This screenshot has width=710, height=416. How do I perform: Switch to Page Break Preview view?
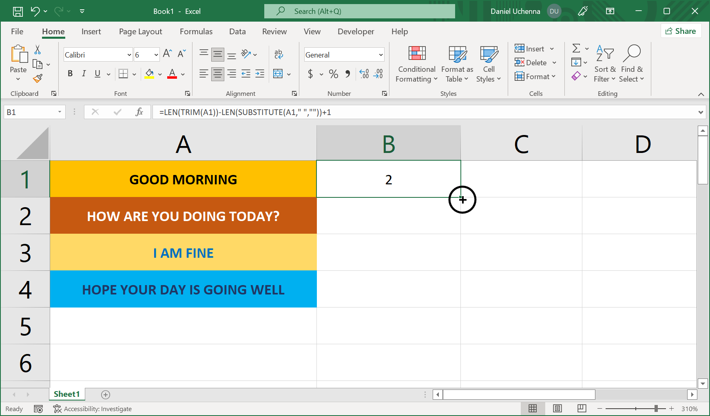582,409
